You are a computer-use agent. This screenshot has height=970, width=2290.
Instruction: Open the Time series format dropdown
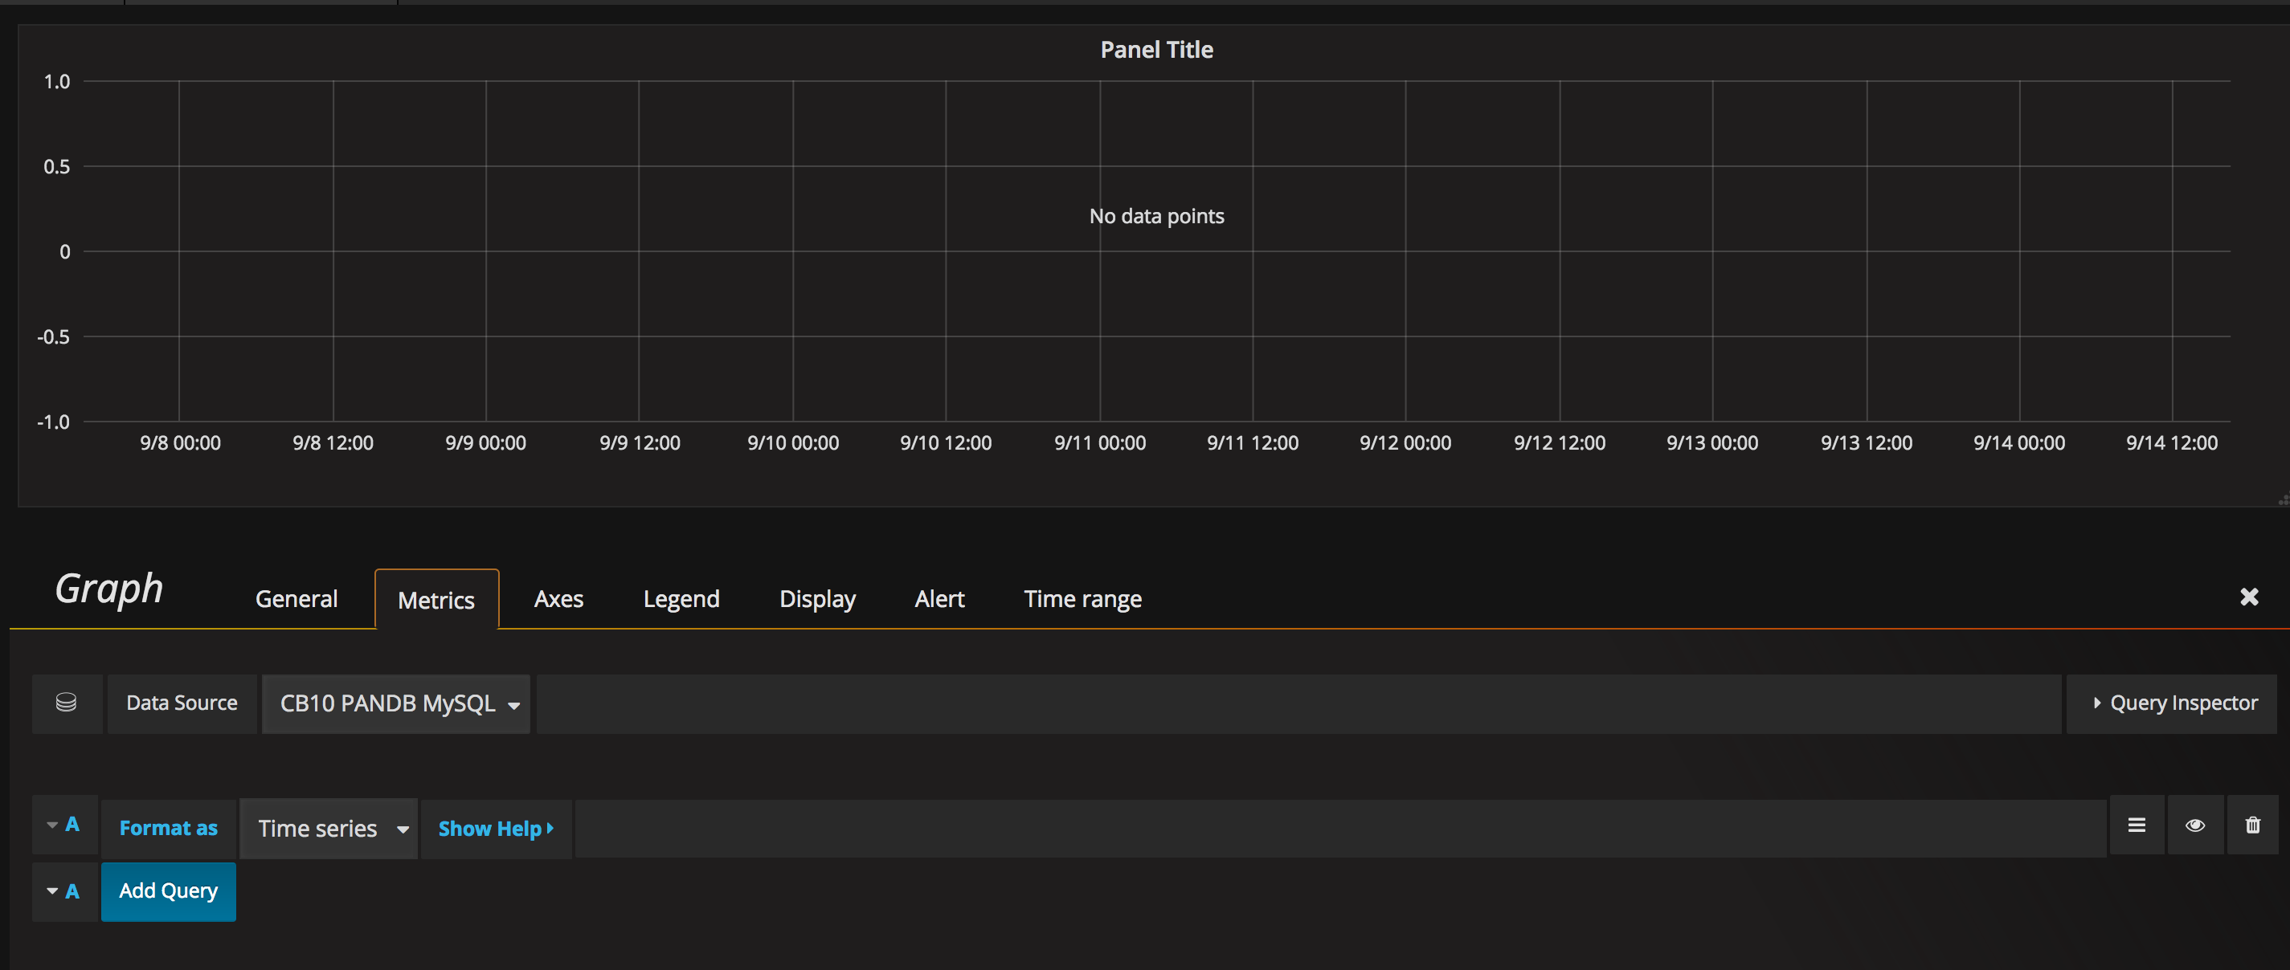click(329, 829)
